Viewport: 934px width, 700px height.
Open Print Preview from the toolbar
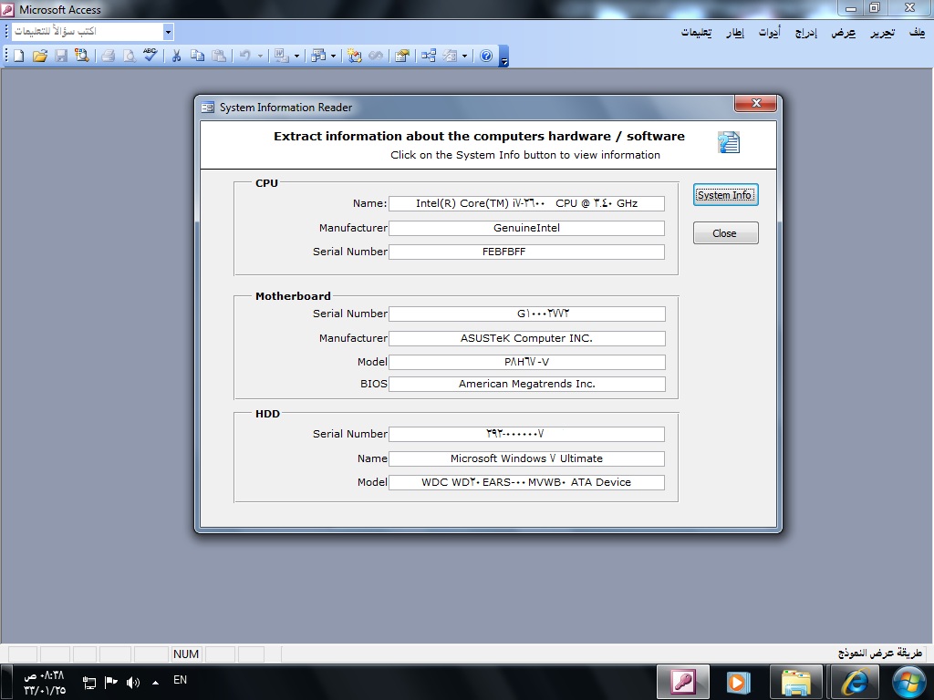pos(129,56)
